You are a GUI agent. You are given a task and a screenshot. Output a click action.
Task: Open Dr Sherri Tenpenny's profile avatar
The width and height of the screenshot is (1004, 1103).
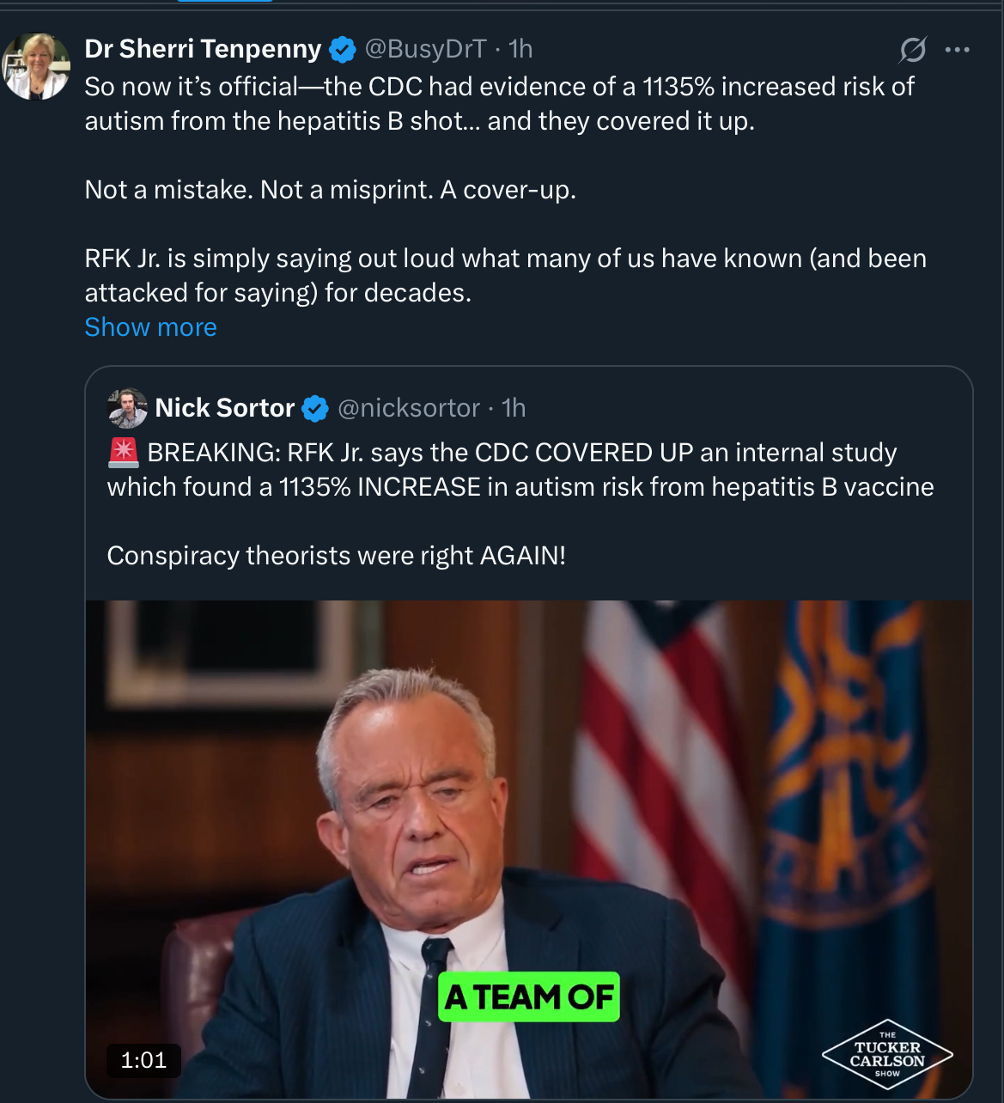[x=36, y=66]
